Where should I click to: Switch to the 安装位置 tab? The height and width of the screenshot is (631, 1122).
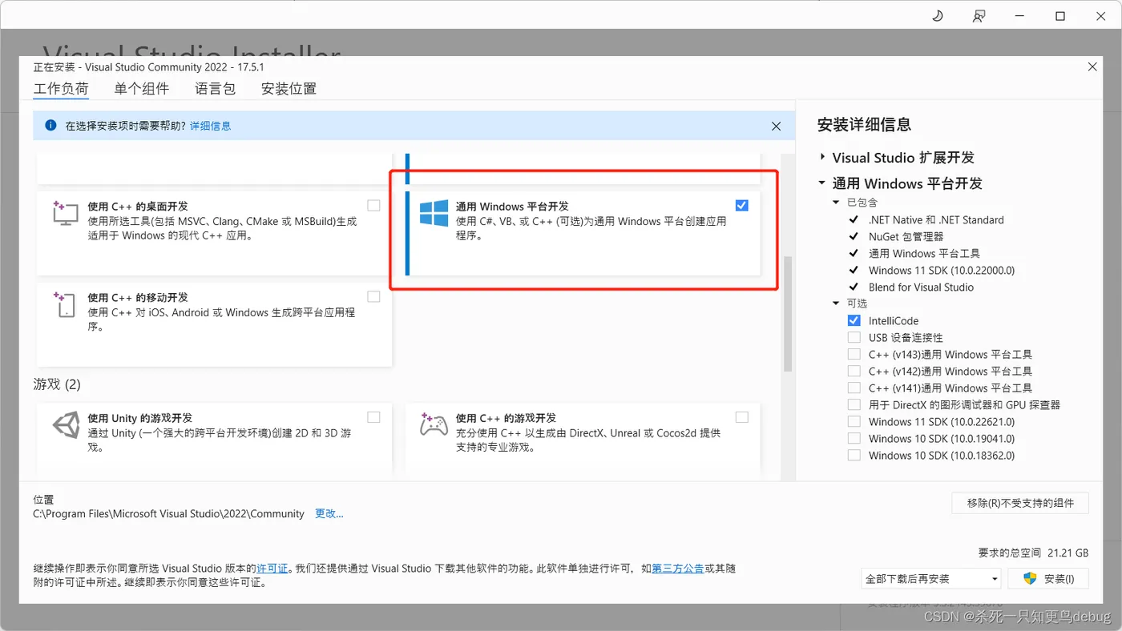click(x=289, y=89)
